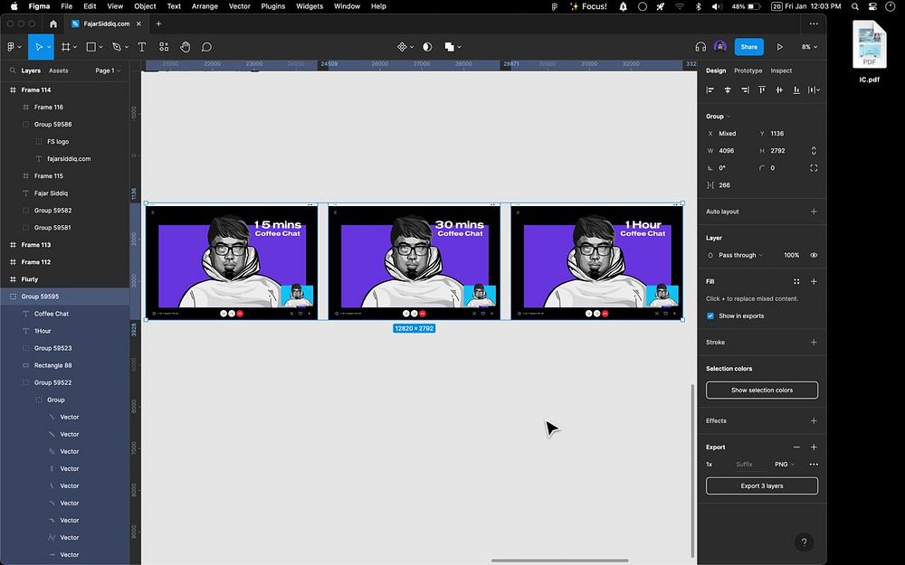Toggle layer visibility eye icon
This screenshot has width=905, height=565.
coord(814,255)
